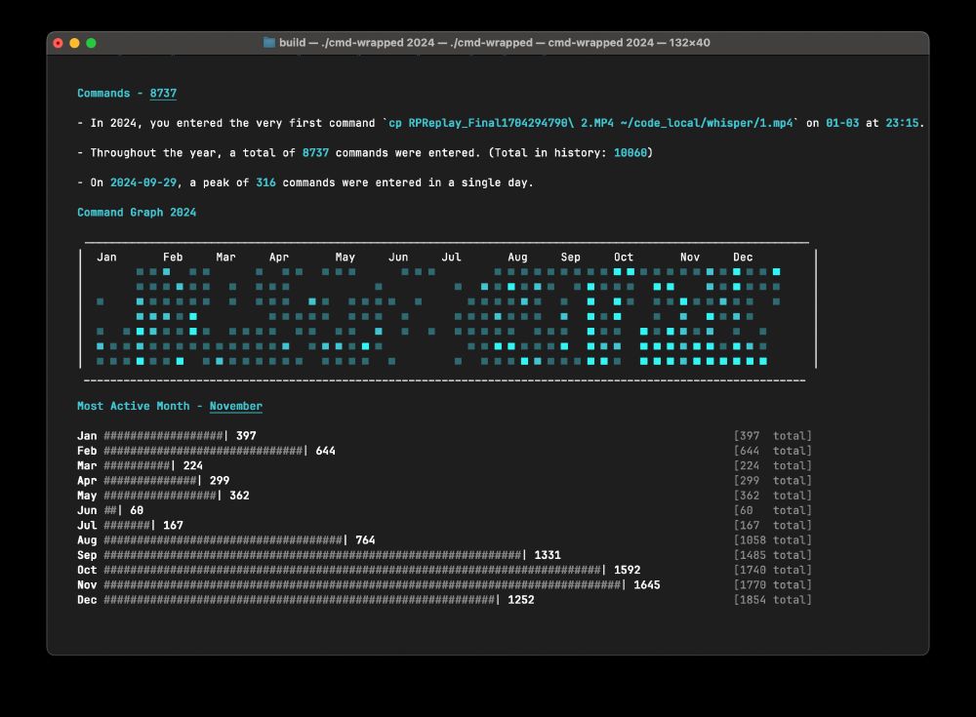
Task: Click the Feb label in the command graph
Action: 173,258
